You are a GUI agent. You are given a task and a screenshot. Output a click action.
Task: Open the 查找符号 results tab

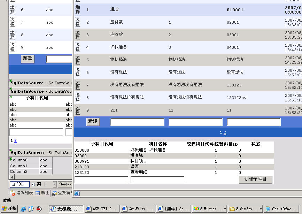click(62, 193)
